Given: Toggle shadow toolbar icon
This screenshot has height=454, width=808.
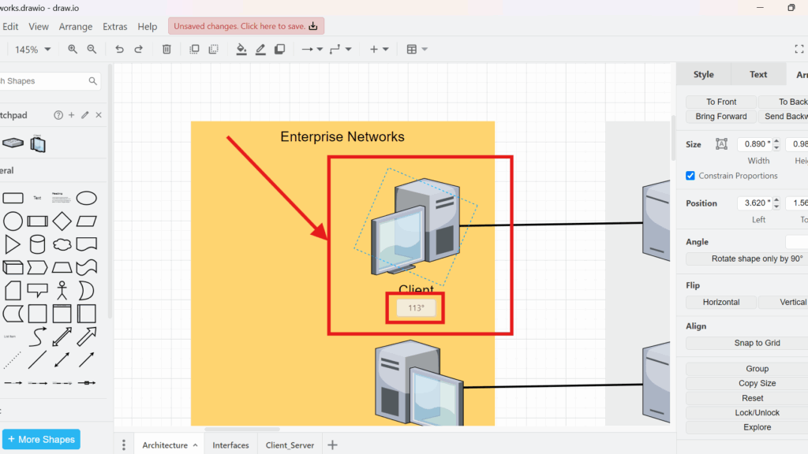Looking at the screenshot, I should coord(280,49).
